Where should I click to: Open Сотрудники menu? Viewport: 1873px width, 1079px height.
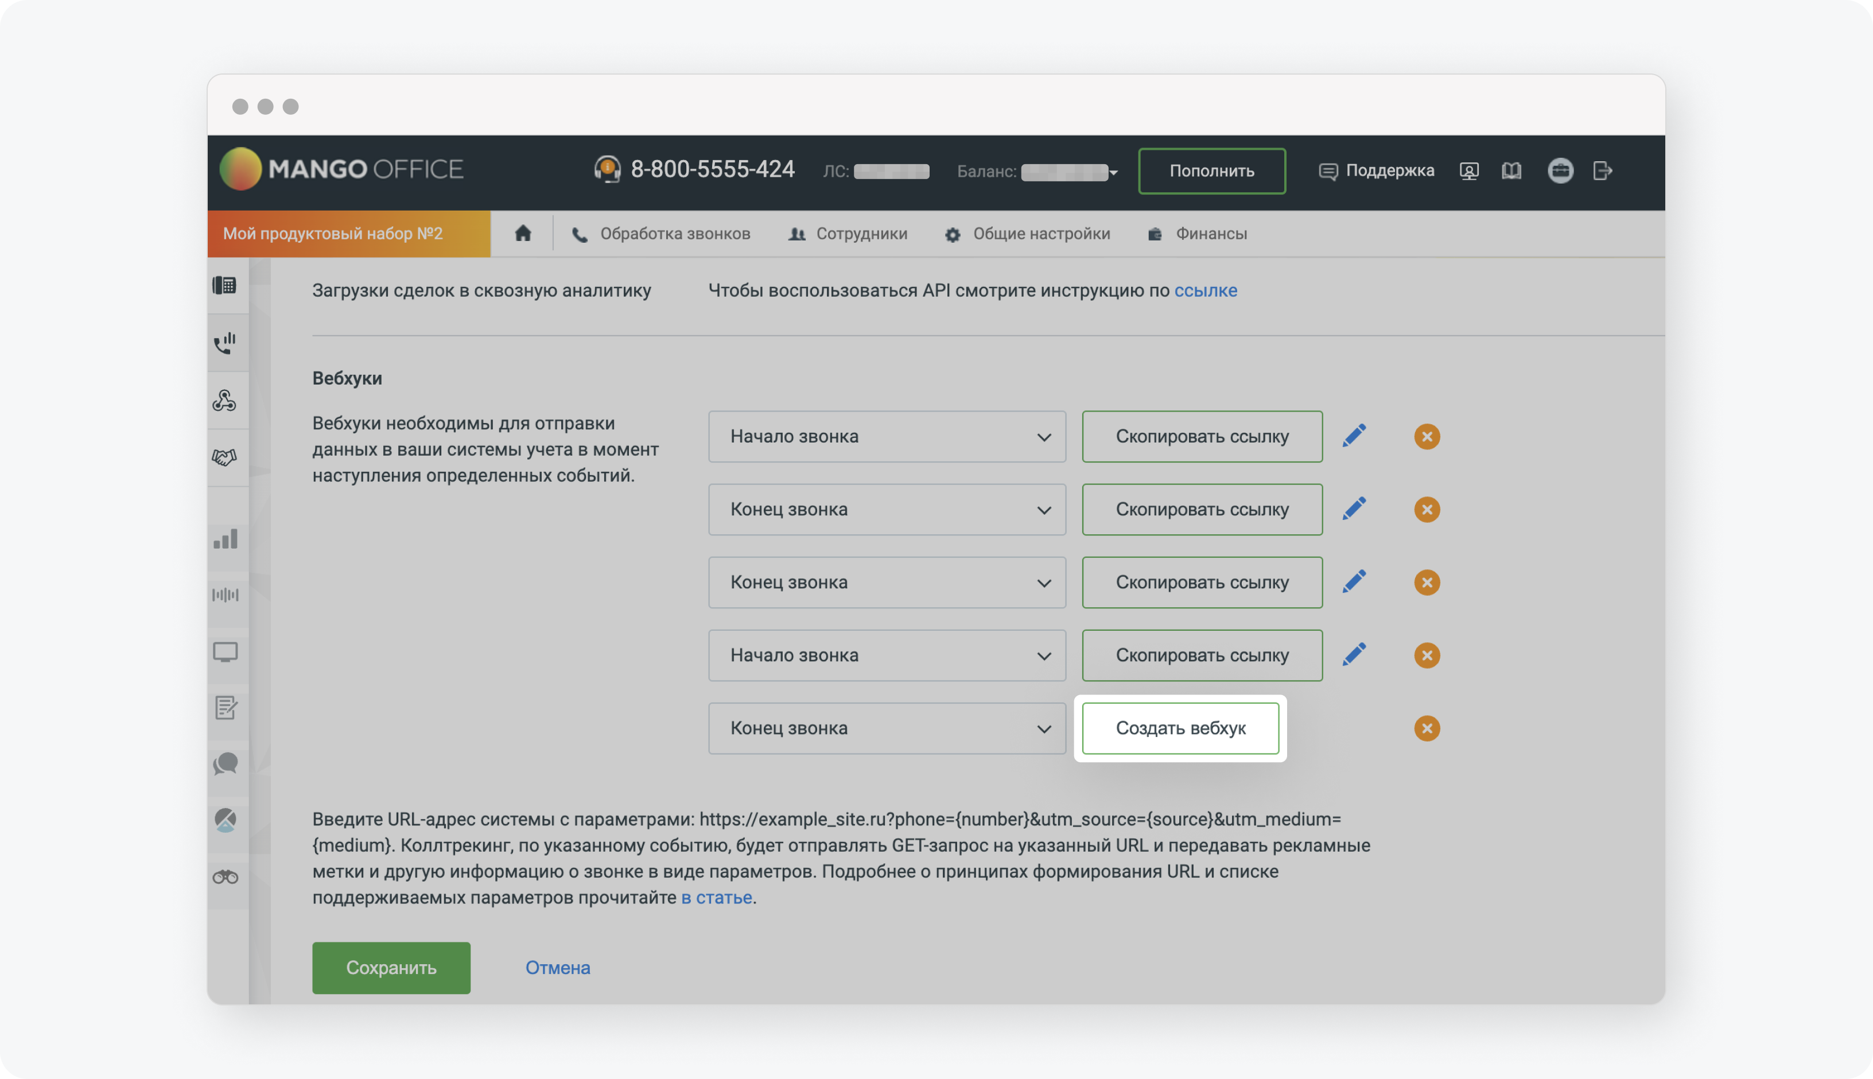[848, 234]
